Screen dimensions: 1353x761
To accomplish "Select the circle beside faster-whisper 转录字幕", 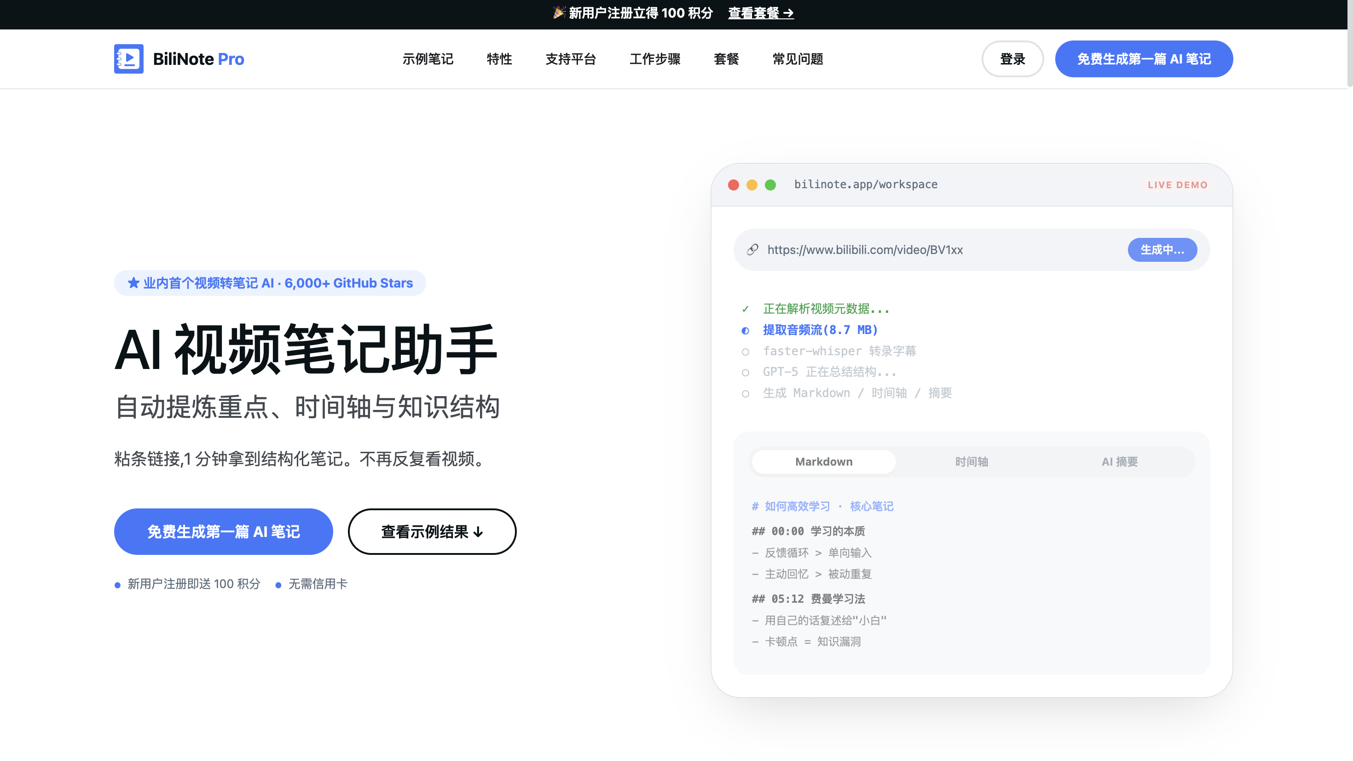I will pos(746,352).
